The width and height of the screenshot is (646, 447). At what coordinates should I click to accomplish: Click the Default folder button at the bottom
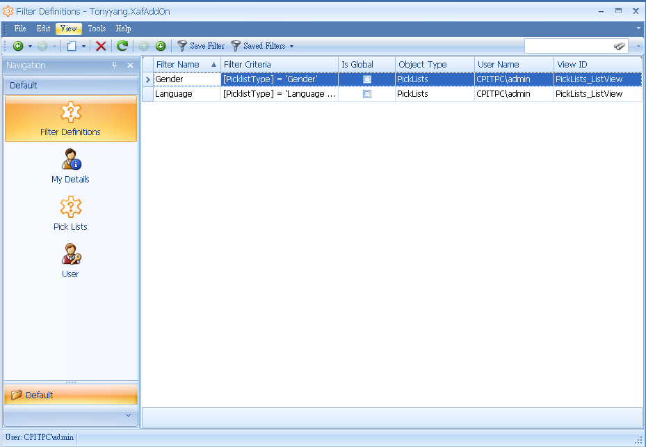(71, 395)
